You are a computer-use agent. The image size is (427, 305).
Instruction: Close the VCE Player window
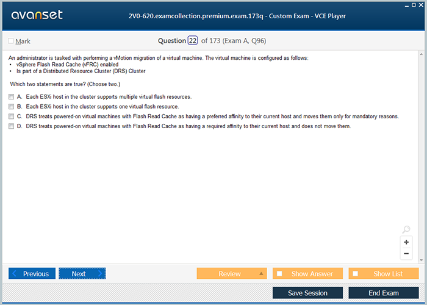[421, 4]
